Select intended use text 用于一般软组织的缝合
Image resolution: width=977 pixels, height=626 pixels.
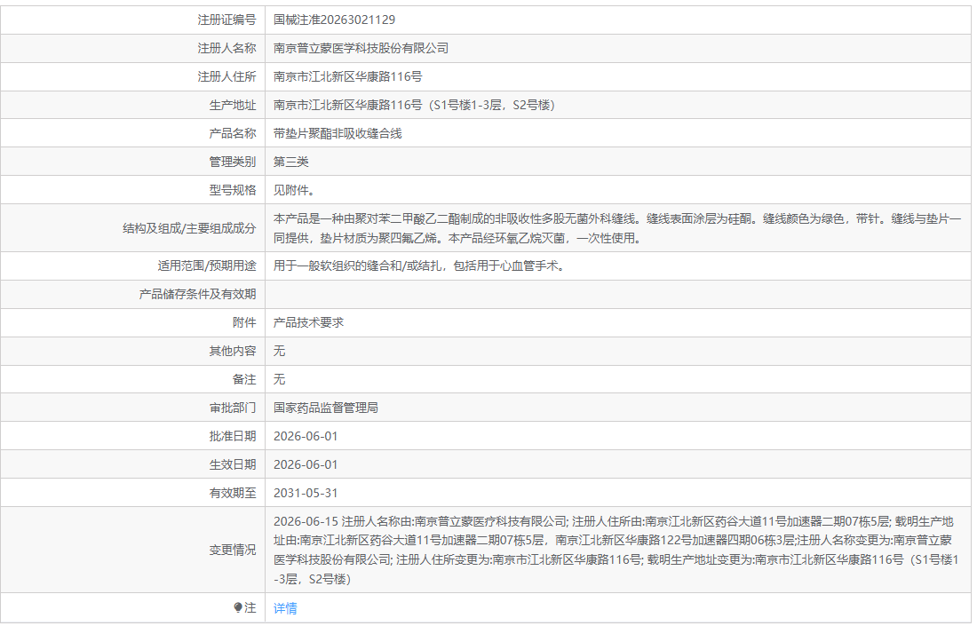point(419,266)
